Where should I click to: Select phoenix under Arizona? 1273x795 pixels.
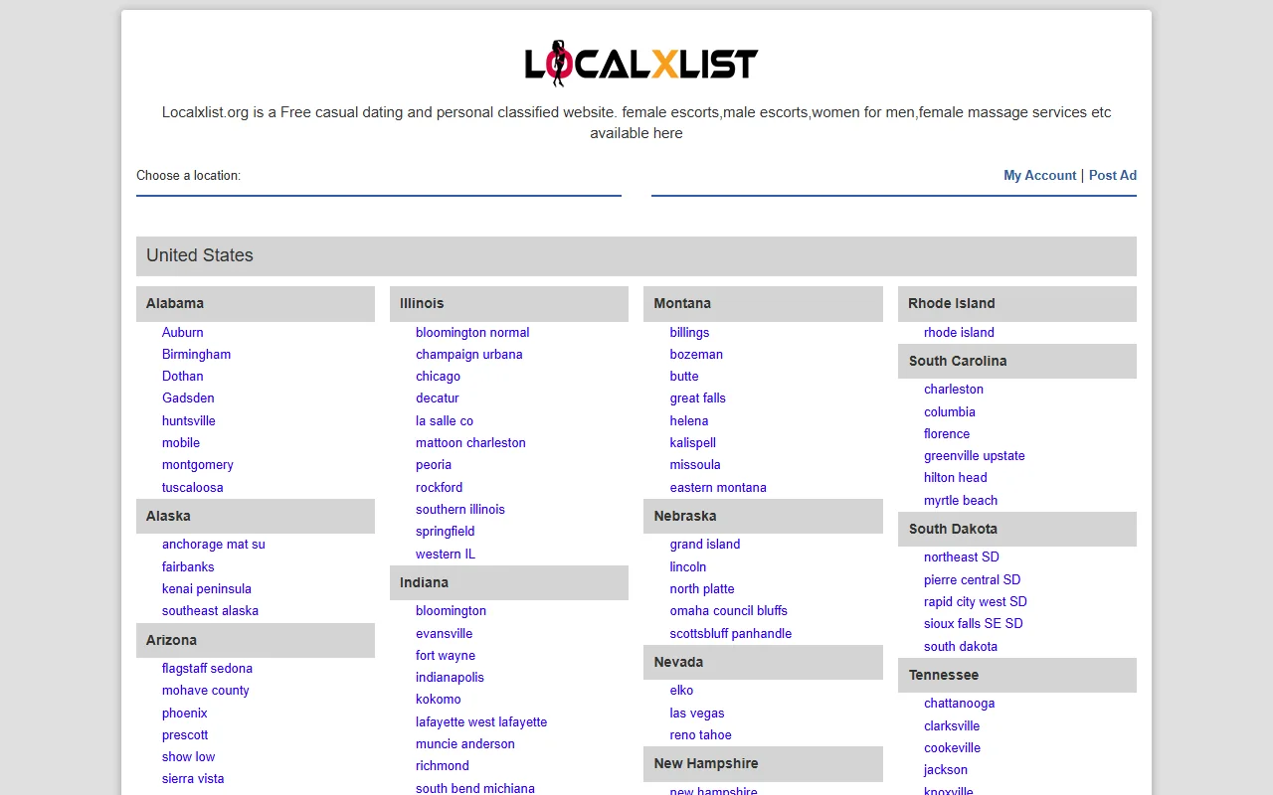(184, 713)
